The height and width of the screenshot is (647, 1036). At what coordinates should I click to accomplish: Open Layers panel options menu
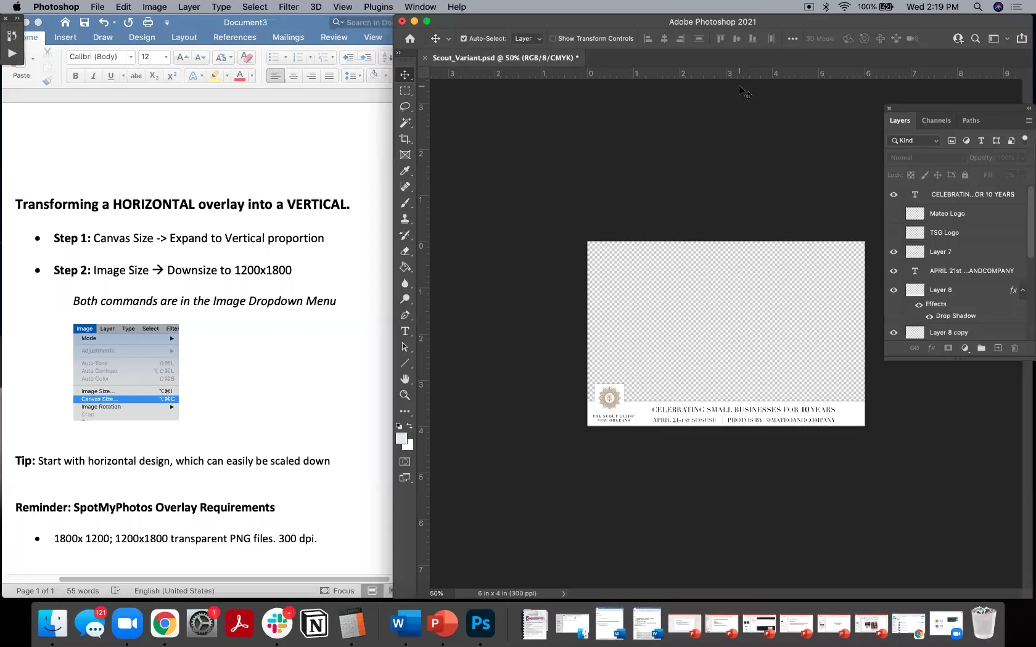pos(1029,120)
